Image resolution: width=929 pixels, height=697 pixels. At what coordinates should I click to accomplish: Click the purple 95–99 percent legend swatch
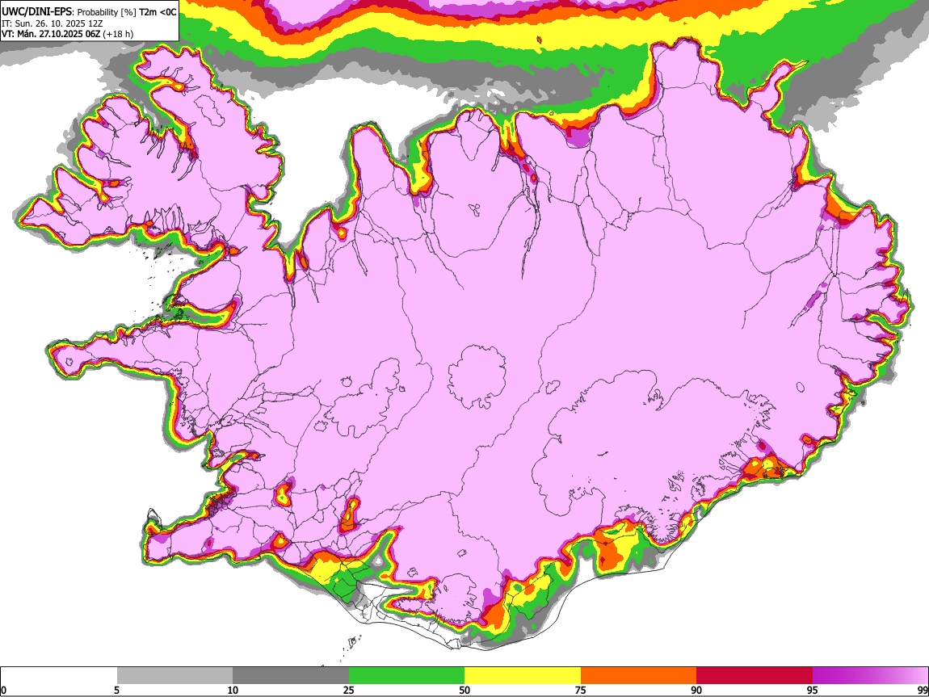(x=870, y=676)
